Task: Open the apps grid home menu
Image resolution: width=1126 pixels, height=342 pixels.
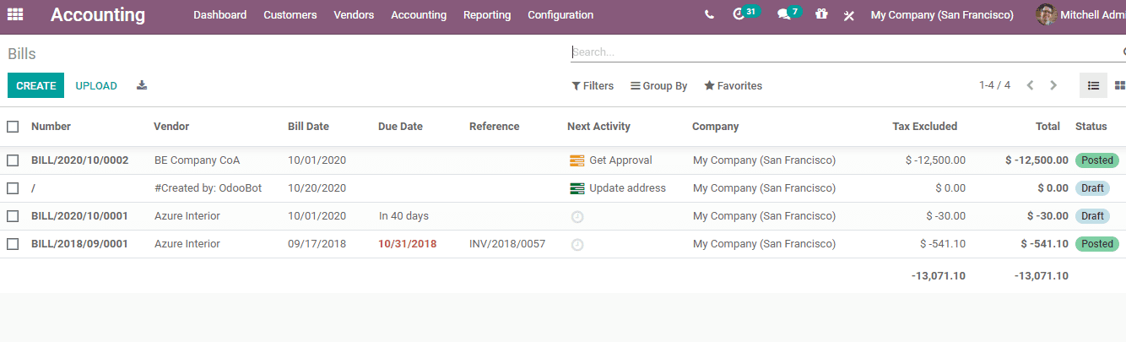Action: coord(15,14)
